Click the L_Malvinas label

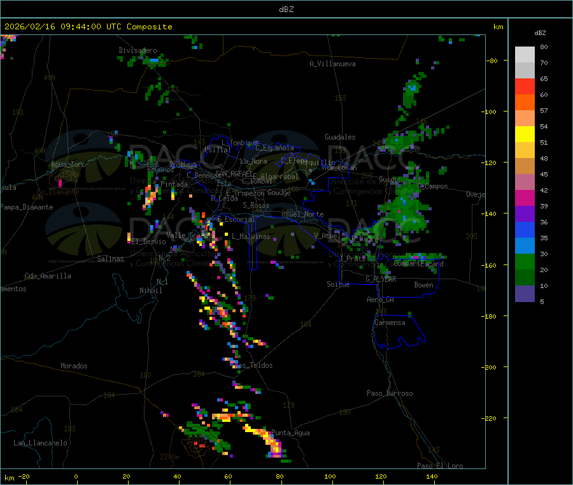click(251, 236)
